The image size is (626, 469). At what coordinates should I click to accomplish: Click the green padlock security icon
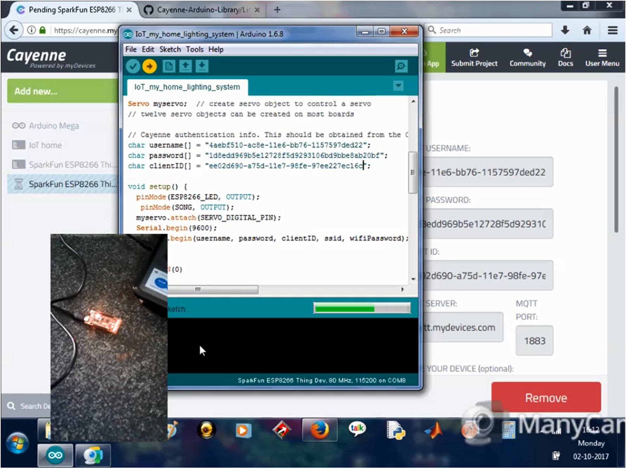(x=43, y=30)
